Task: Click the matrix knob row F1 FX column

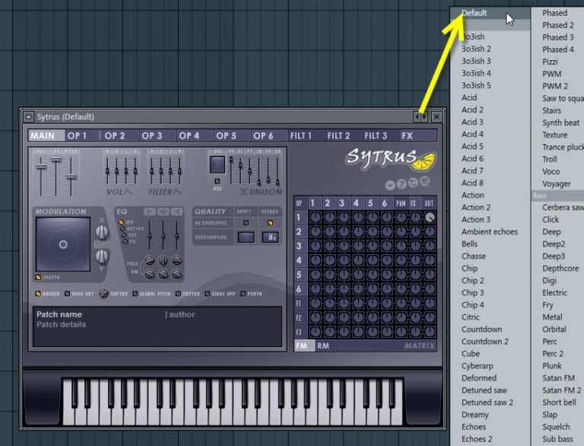Action: (415, 303)
